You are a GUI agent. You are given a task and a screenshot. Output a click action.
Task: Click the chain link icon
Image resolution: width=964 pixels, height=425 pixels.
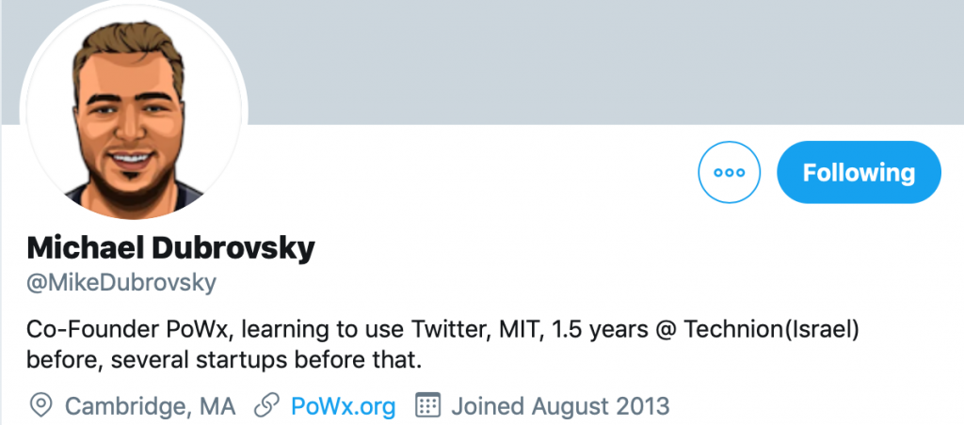coord(268,406)
